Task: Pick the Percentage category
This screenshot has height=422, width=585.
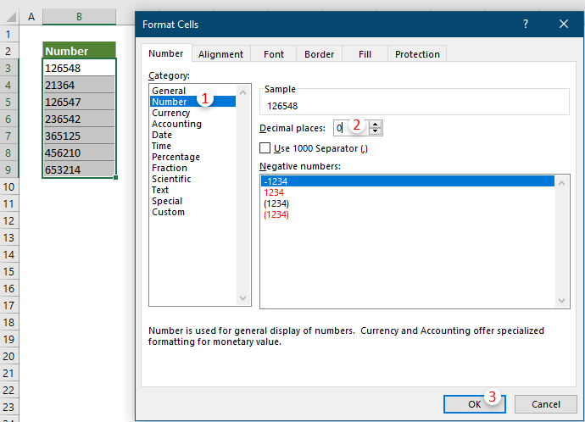Action: tap(175, 157)
